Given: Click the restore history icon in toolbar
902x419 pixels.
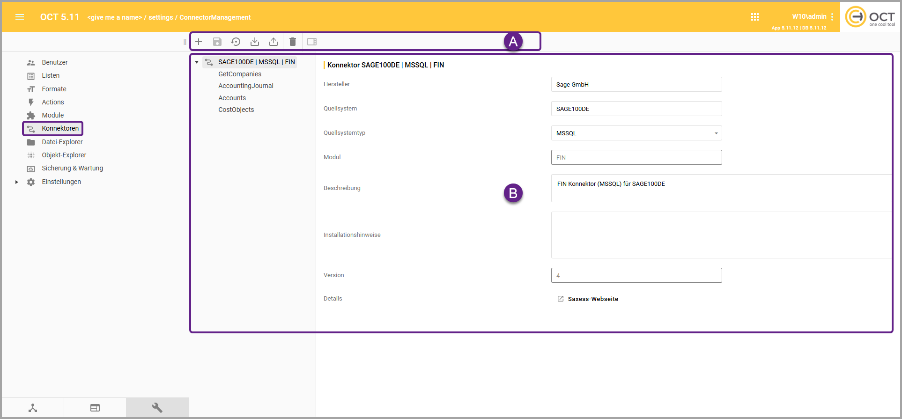Looking at the screenshot, I should 236,42.
